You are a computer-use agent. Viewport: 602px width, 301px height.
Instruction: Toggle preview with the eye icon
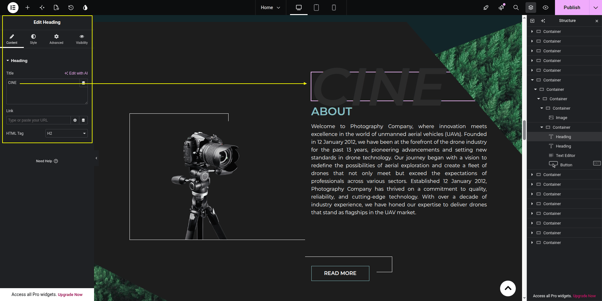(x=546, y=8)
